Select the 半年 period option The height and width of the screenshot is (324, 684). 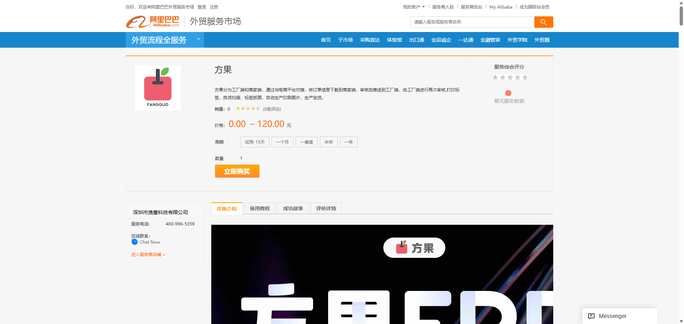(x=329, y=142)
